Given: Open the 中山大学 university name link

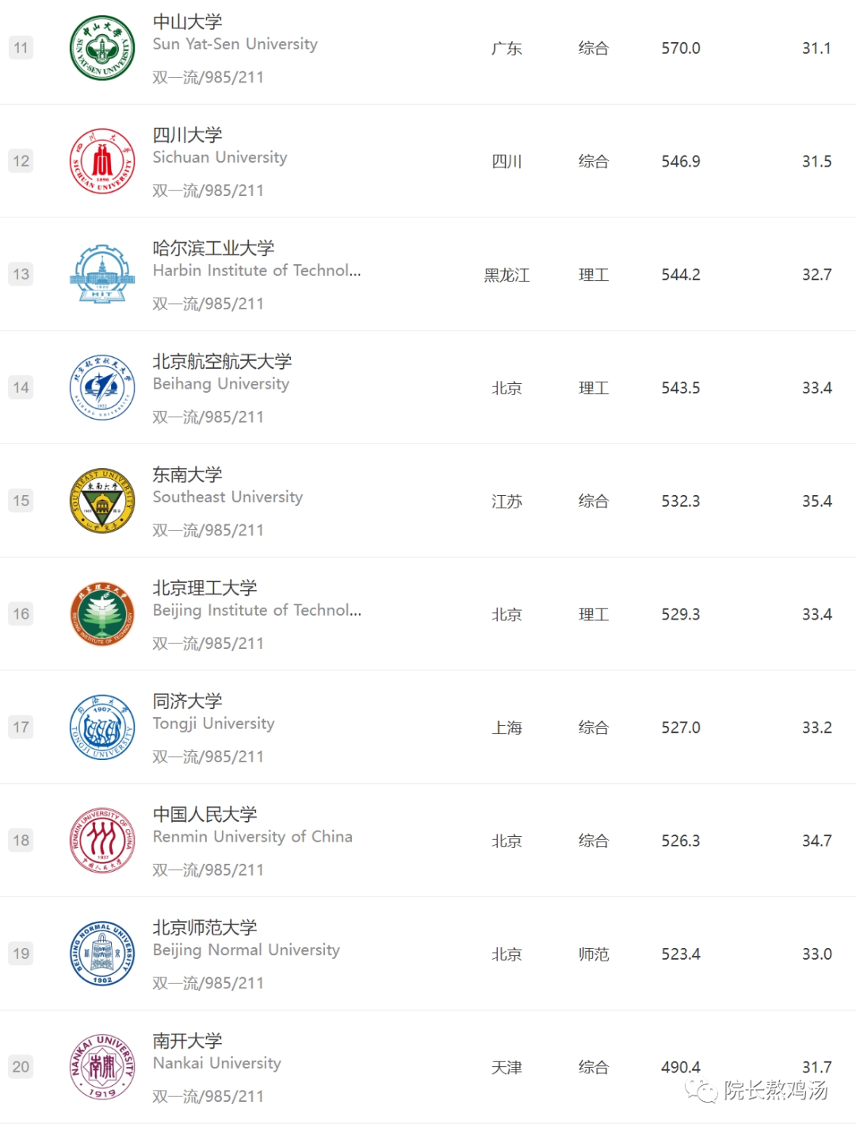Looking at the screenshot, I should (188, 21).
